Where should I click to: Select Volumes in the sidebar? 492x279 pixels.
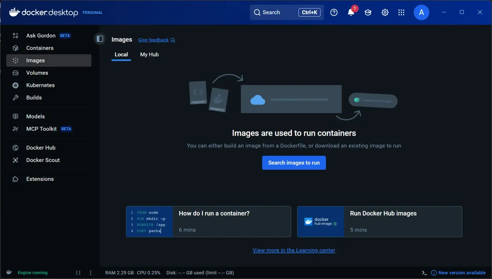[x=37, y=73]
